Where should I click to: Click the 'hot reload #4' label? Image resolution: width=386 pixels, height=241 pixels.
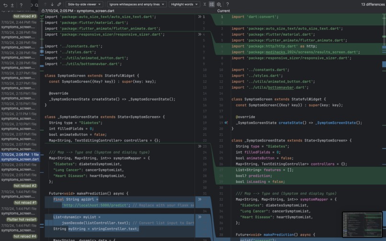[x=25, y=236]
